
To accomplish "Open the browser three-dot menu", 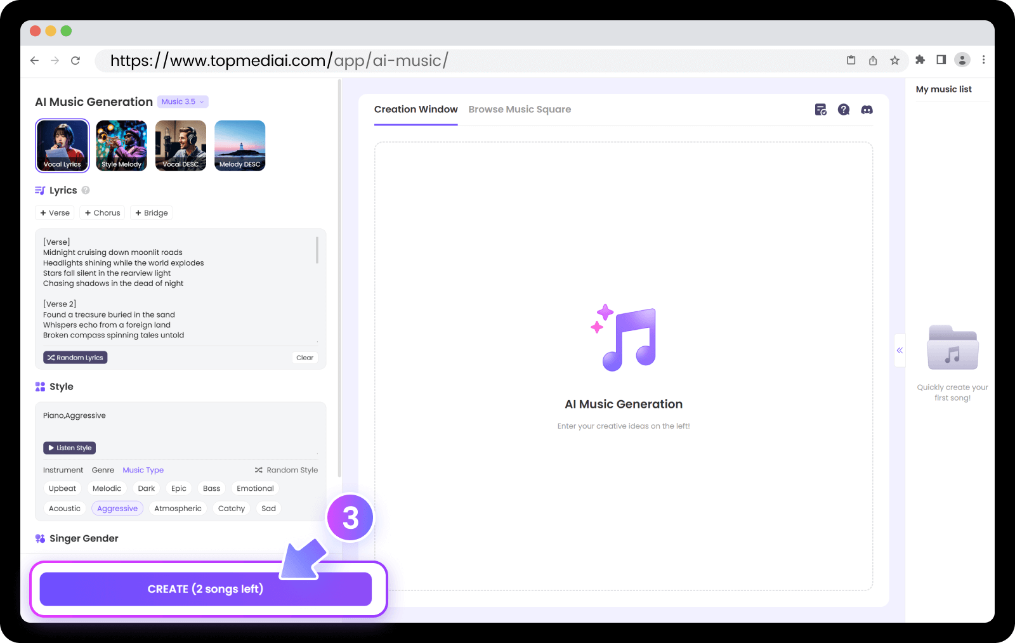I will pos(984,60).
